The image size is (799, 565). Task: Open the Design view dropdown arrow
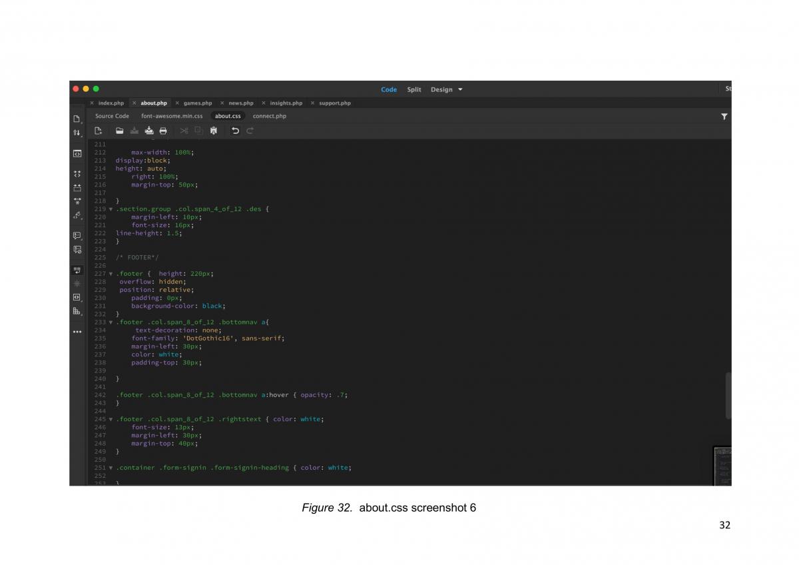click(x=460, y=89)
